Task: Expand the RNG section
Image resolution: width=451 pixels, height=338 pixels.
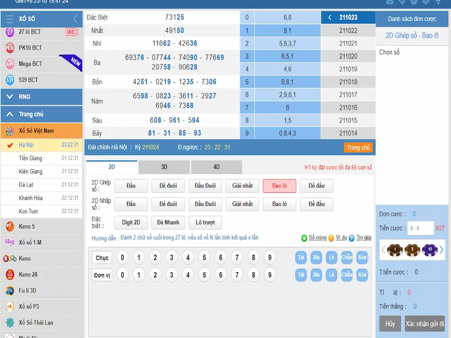Action: pos(41,96)
